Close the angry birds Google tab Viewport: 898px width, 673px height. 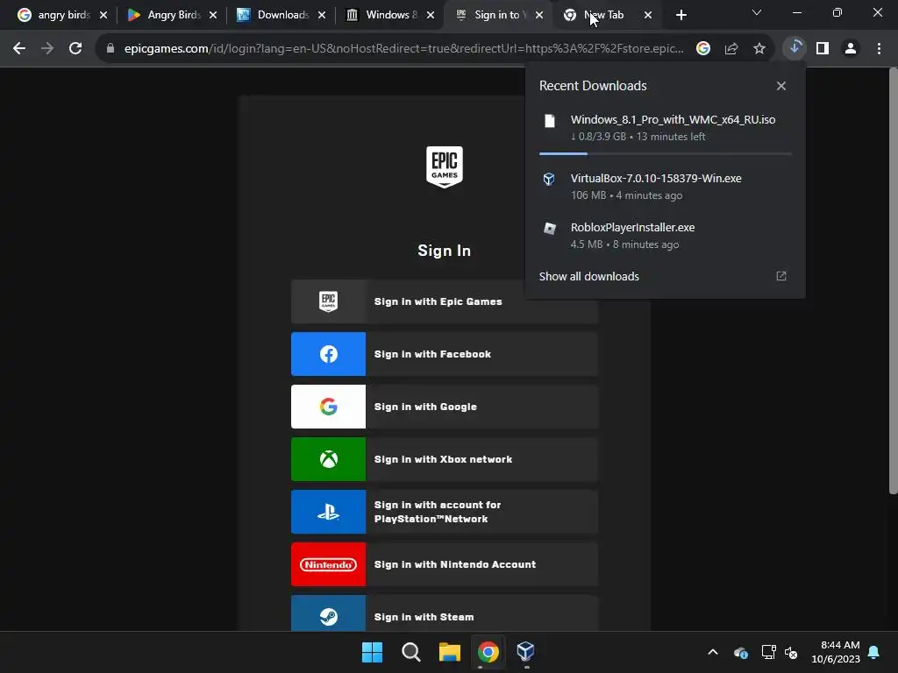[103, 16]
